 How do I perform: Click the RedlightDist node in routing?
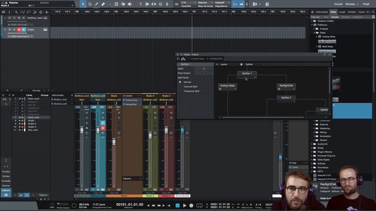pos(286,87)
